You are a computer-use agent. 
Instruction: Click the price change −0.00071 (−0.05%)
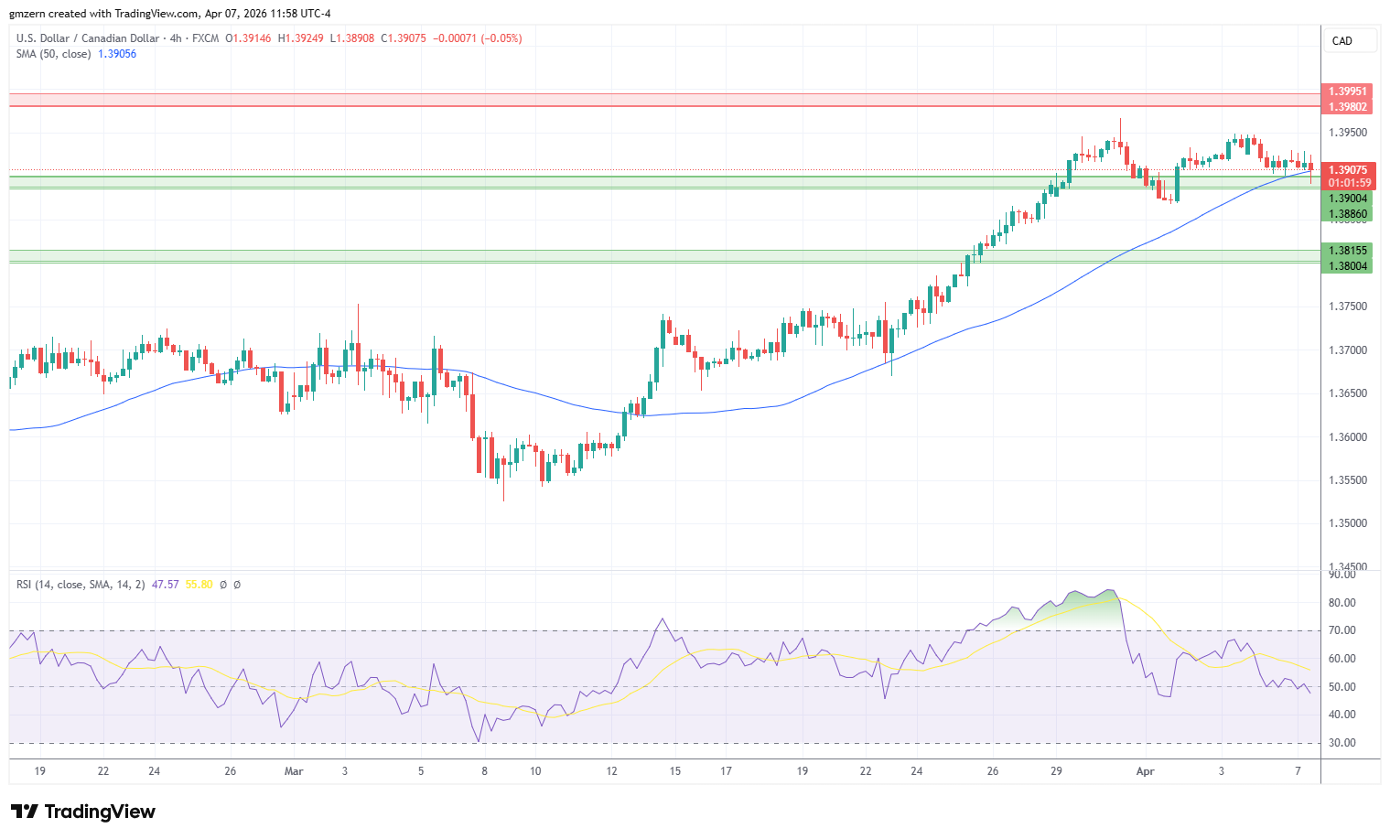tap(477, 38)
